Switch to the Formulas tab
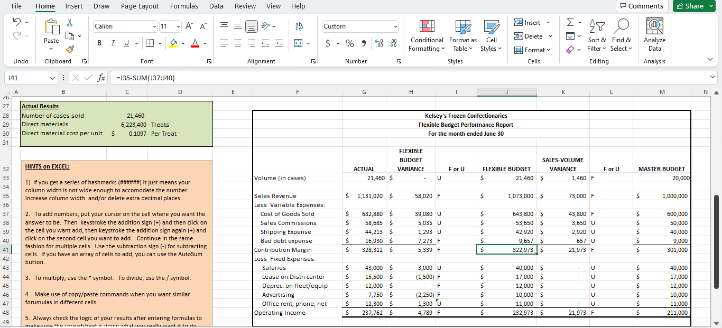This screenshot has width=722, height=328. (184, 6)
